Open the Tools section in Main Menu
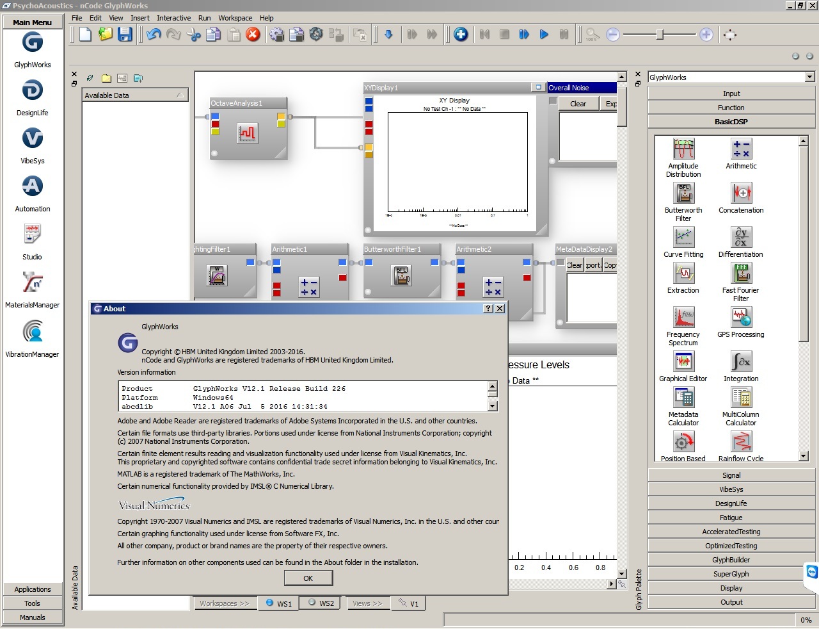 [33, 603]
